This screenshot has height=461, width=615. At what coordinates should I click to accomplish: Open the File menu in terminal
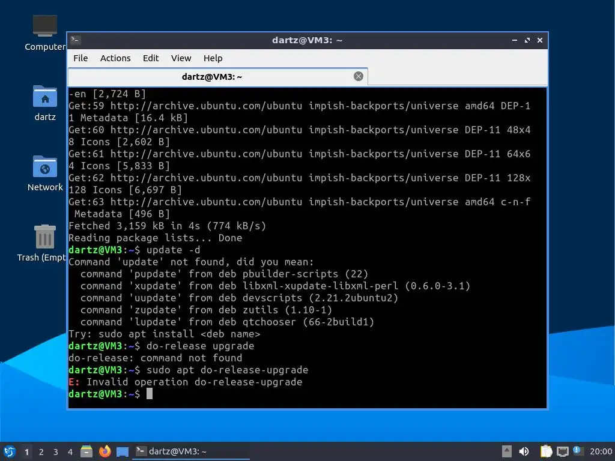tap(80, 58)
